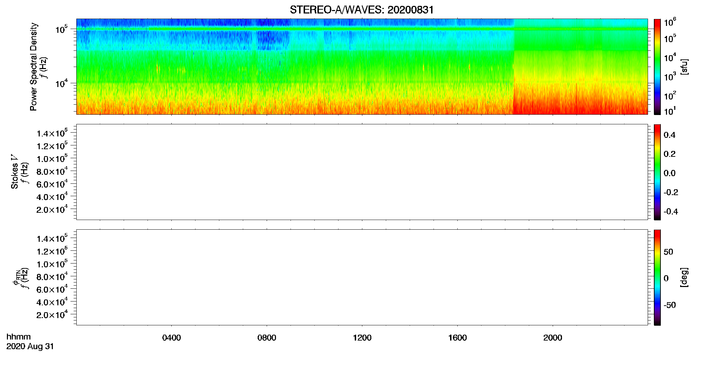Click the Stokes V axis label
724x373 pixels.
click(15, 172)
